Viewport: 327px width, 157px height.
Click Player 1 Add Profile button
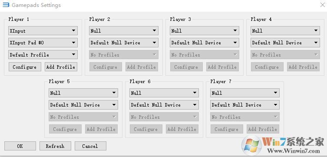click(x=61, y=67)
